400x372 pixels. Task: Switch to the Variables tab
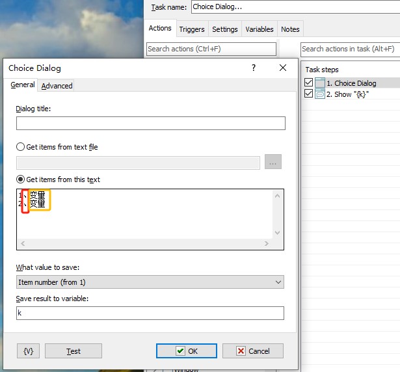click(259, 29)
